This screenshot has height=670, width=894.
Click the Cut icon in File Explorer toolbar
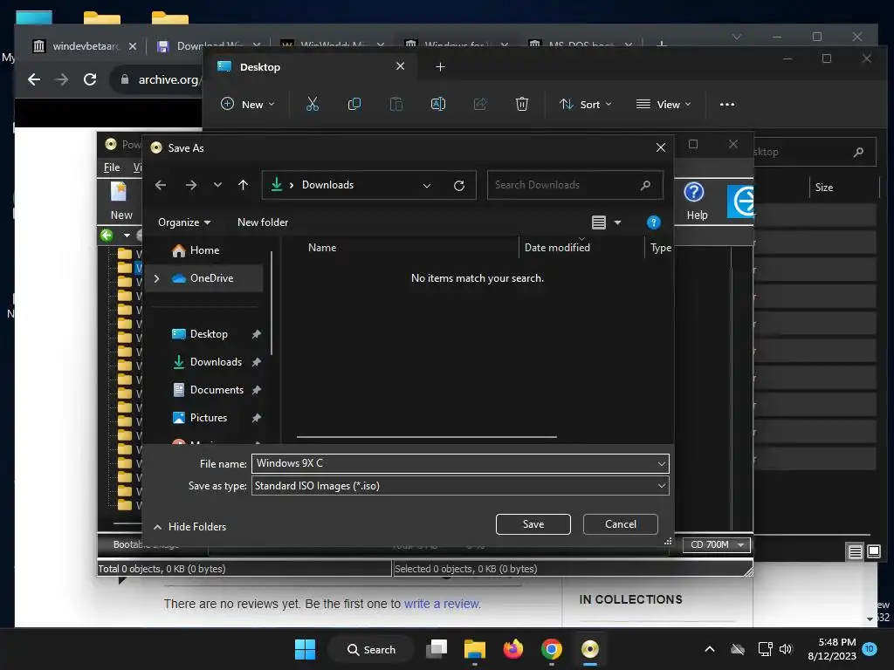point(312,104)
